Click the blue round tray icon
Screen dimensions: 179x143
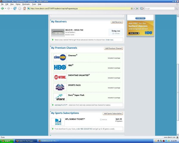point(166,141)
